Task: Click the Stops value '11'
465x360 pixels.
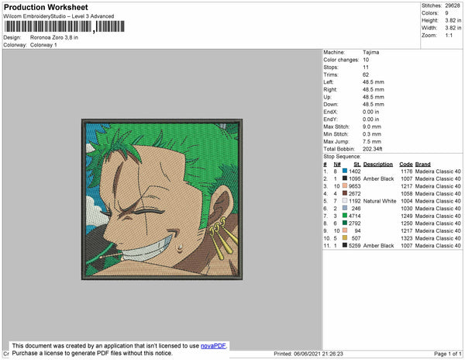Action: (x=366, y=67)
